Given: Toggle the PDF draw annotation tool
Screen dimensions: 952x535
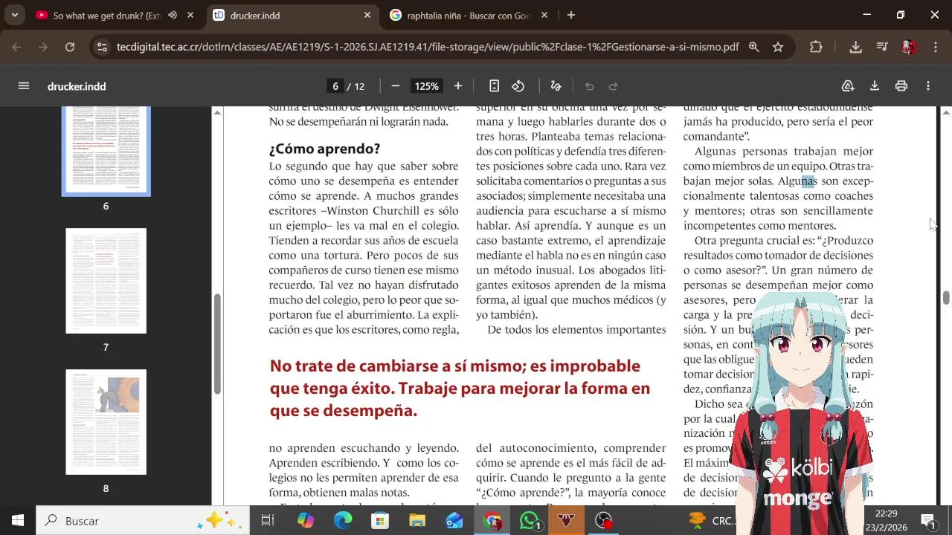Looking at the screenshot, I should pyautogui.click(x=556, y=86).
